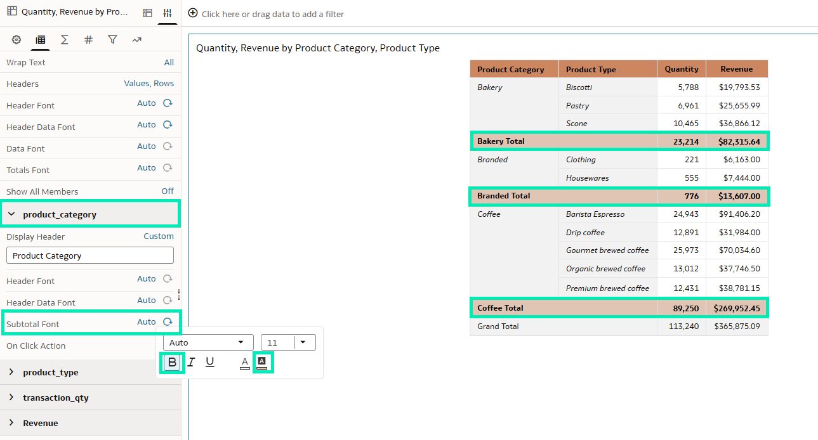Open the Analytics trend line tab
Screen dimensions: 818x440
pyautogui.click(x=136, y=40)
